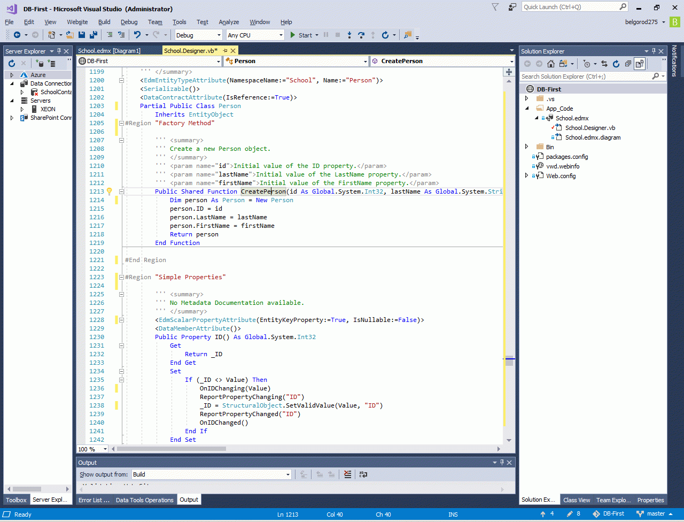Screen dimensions: 684x522
Task: Click Collapse All icon in Solution Explorer
Action: (628, 64)
